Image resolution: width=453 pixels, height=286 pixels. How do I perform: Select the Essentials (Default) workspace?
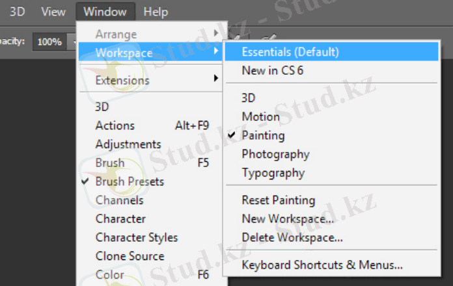click(x=290, y=51)
